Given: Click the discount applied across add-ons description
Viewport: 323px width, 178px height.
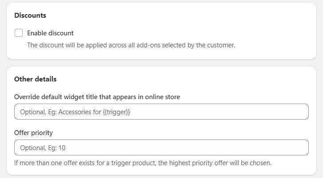Looking at the screenshot, I should [131, 45].
